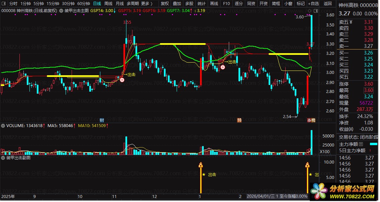Click the 标记 mark button
Screen dimensions: 380x202
click(x=300, y=4)
